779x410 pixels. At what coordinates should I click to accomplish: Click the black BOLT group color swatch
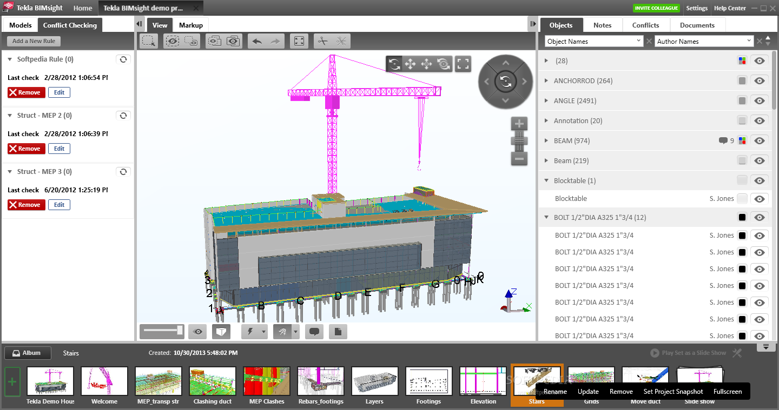[x=742, y=218]
